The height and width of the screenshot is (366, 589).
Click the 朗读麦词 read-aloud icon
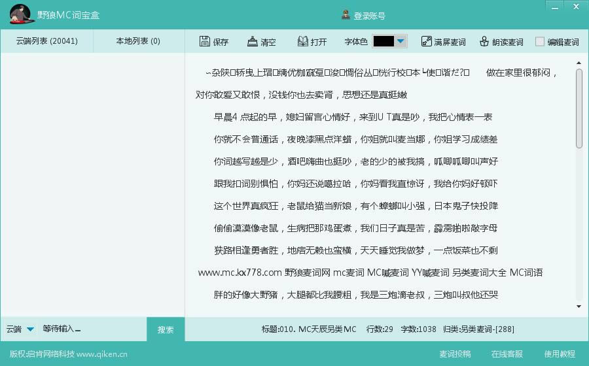pos(484,41)
